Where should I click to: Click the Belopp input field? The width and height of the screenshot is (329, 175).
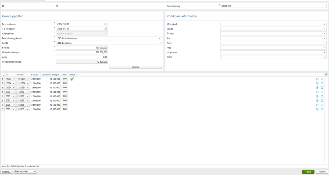pos(82,48)
